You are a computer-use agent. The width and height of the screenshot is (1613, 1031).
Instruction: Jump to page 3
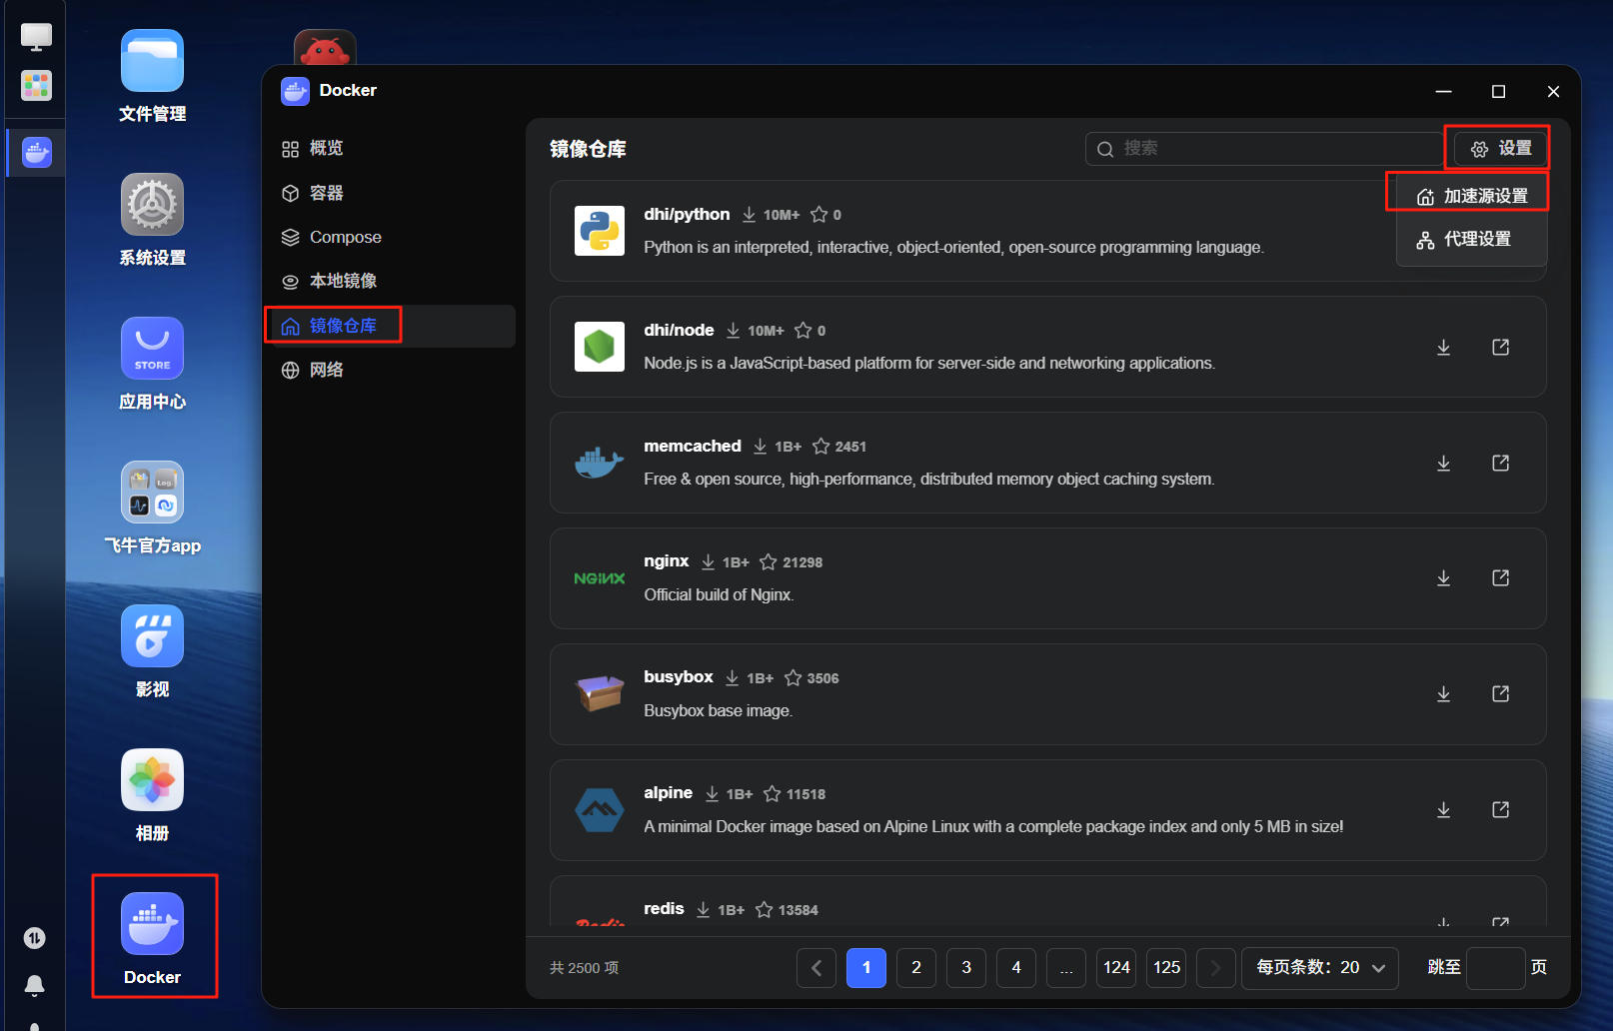coord(966,967)
